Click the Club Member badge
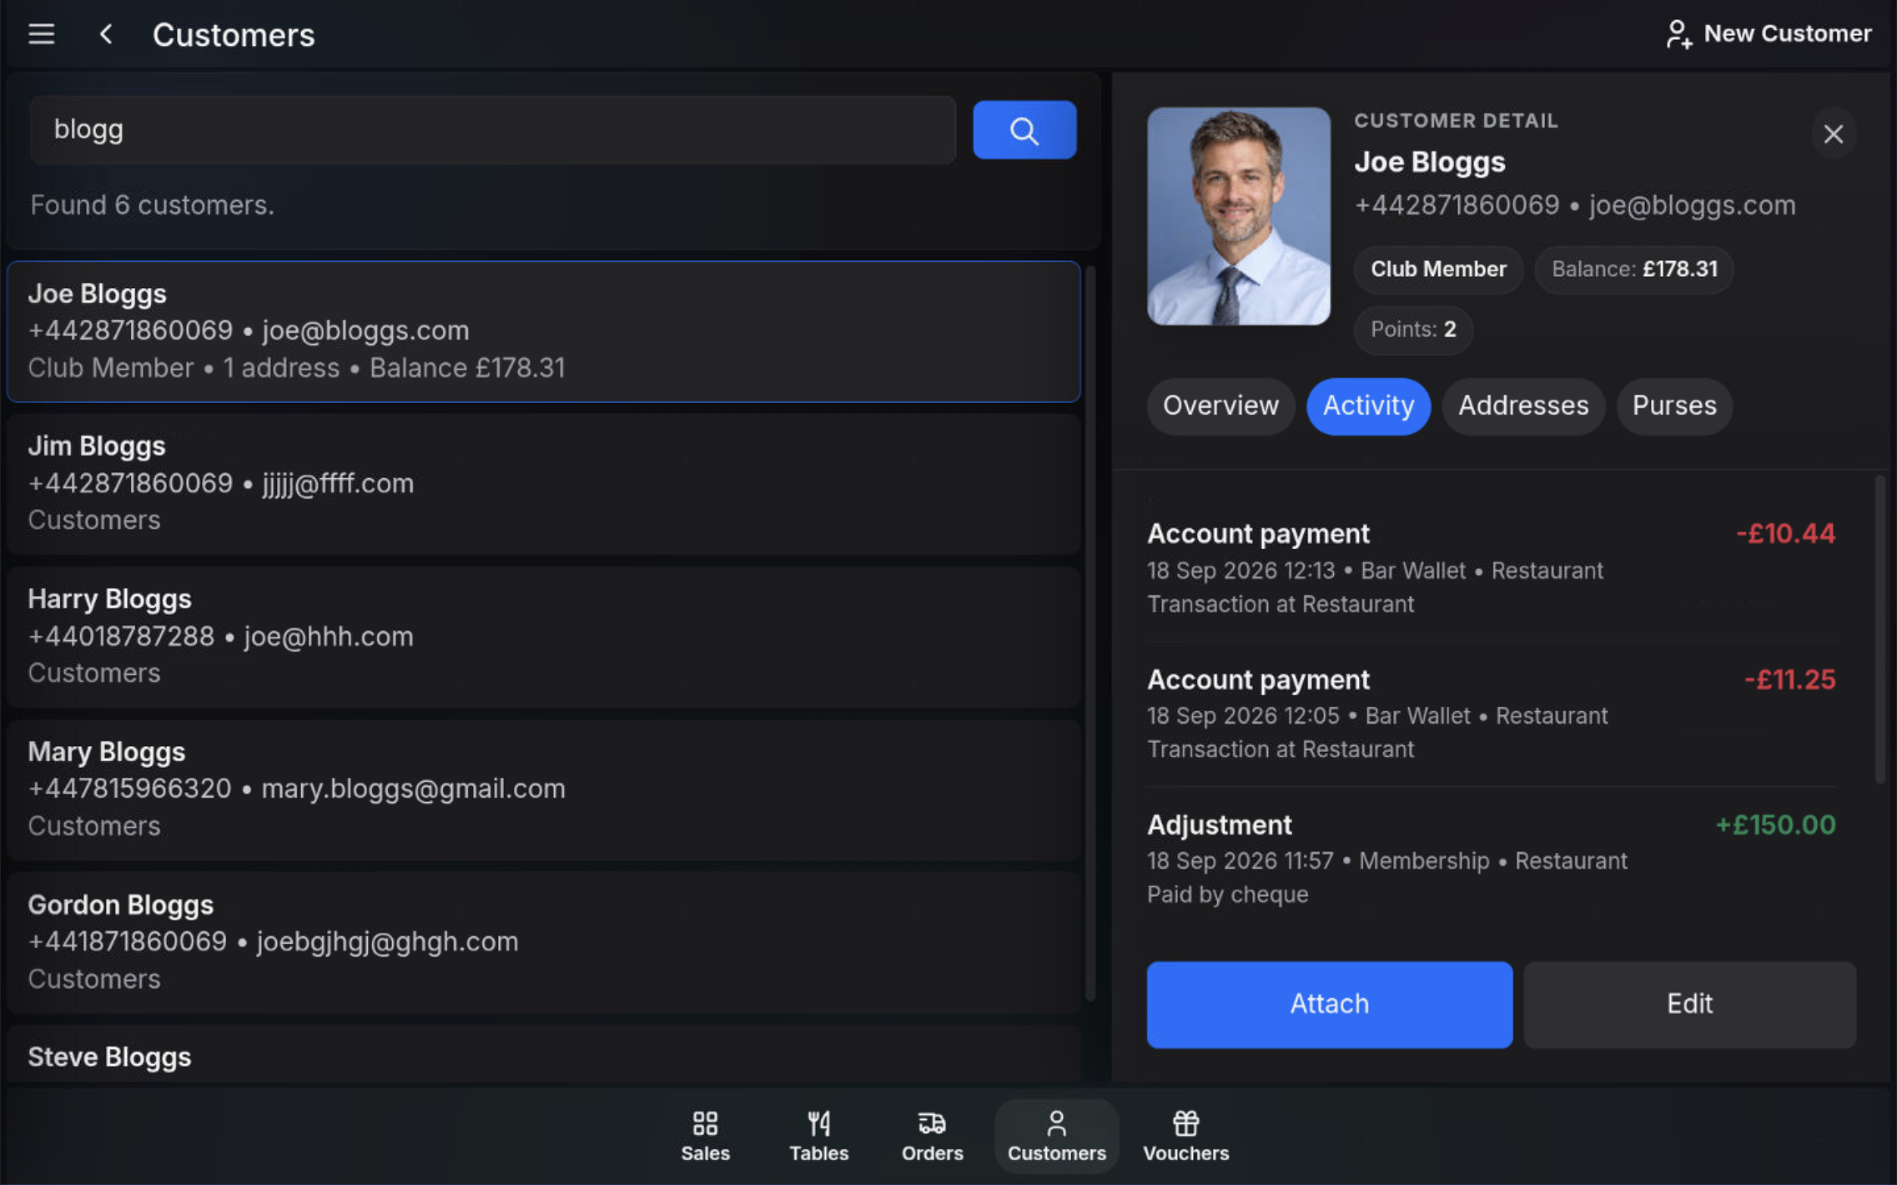 pyautogui.click(x=1438, y=270)
